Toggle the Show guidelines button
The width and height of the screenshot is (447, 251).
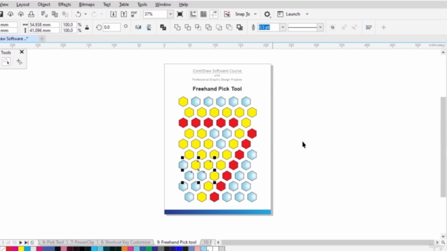(x=214, y=14)
